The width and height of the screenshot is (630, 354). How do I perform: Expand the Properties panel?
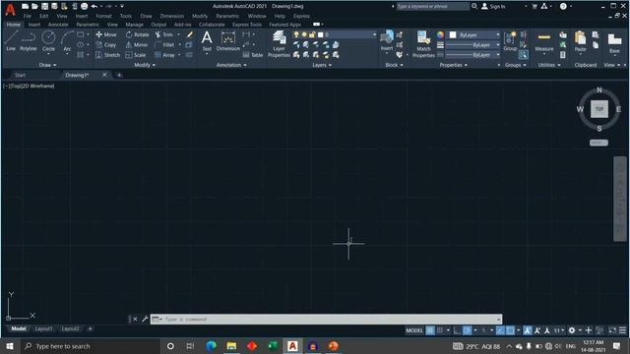454,65
